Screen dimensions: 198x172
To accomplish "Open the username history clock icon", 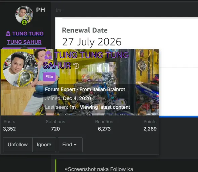I will pyautogui.click(x=76, y=66).
